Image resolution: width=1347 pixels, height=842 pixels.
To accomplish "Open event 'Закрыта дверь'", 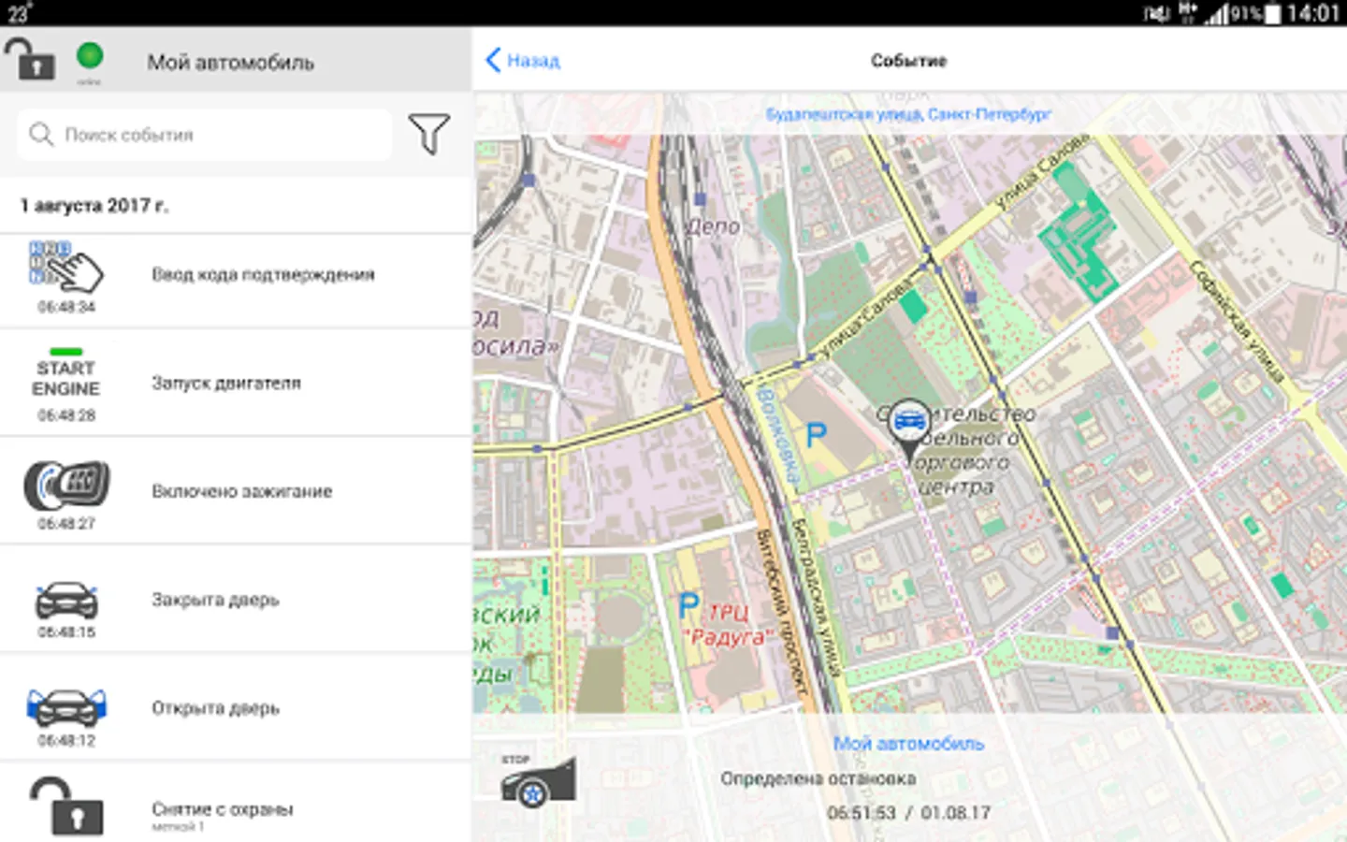I will coord(236,600).
